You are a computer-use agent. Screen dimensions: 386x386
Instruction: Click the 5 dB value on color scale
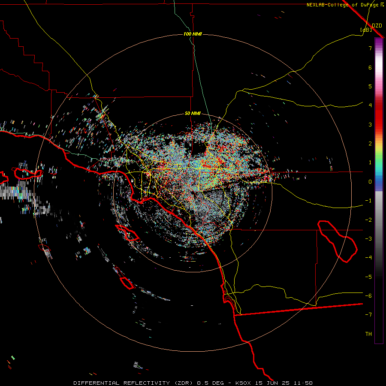(370, 86)
